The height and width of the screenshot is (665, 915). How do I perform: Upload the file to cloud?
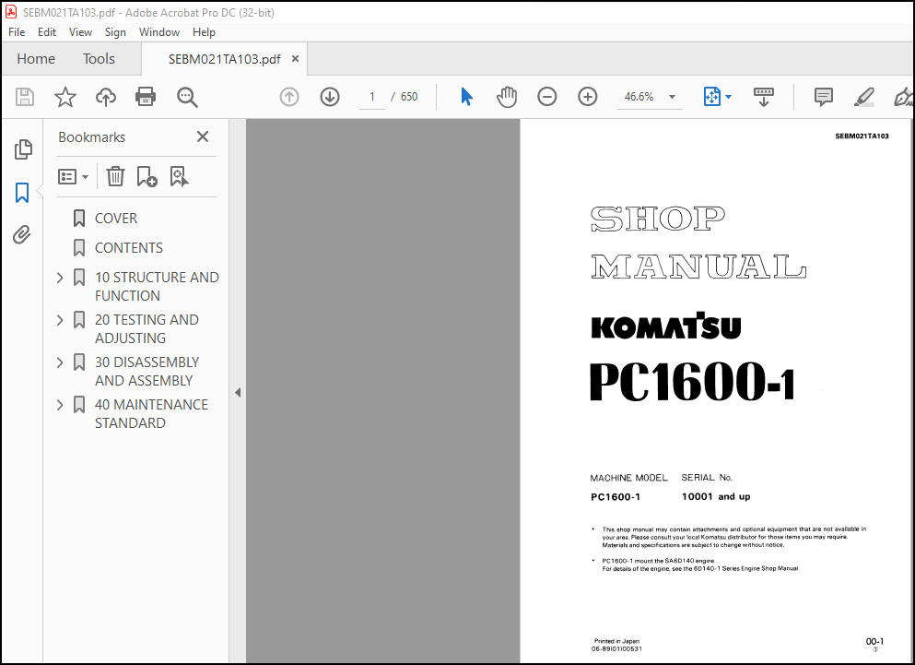pos(106,97)
